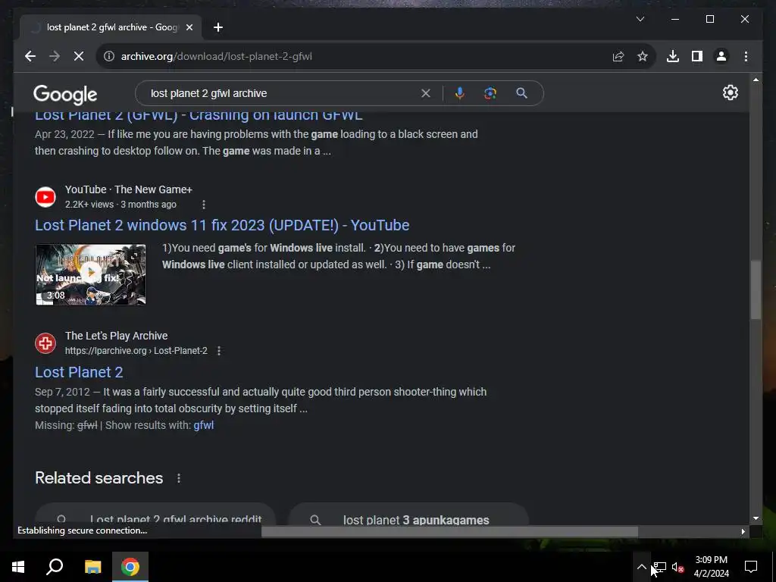Go to Google home via logo
This screenshot has height=582, width=776.
pyautogui.click(x=65, y=95)
